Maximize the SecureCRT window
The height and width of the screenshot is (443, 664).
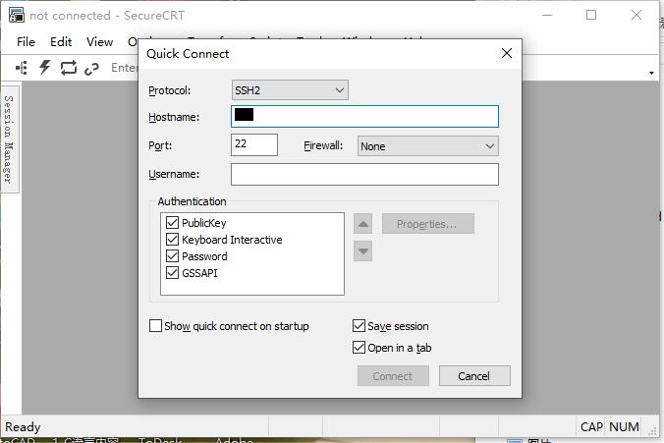[x=591, y=16]
